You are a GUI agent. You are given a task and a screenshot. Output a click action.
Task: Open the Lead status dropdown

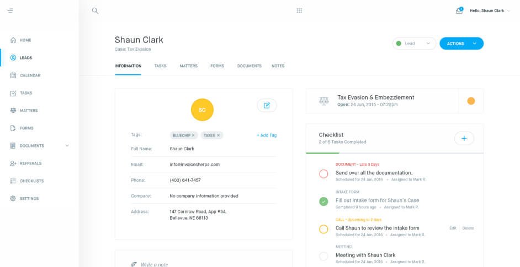[x=414, y=43]
